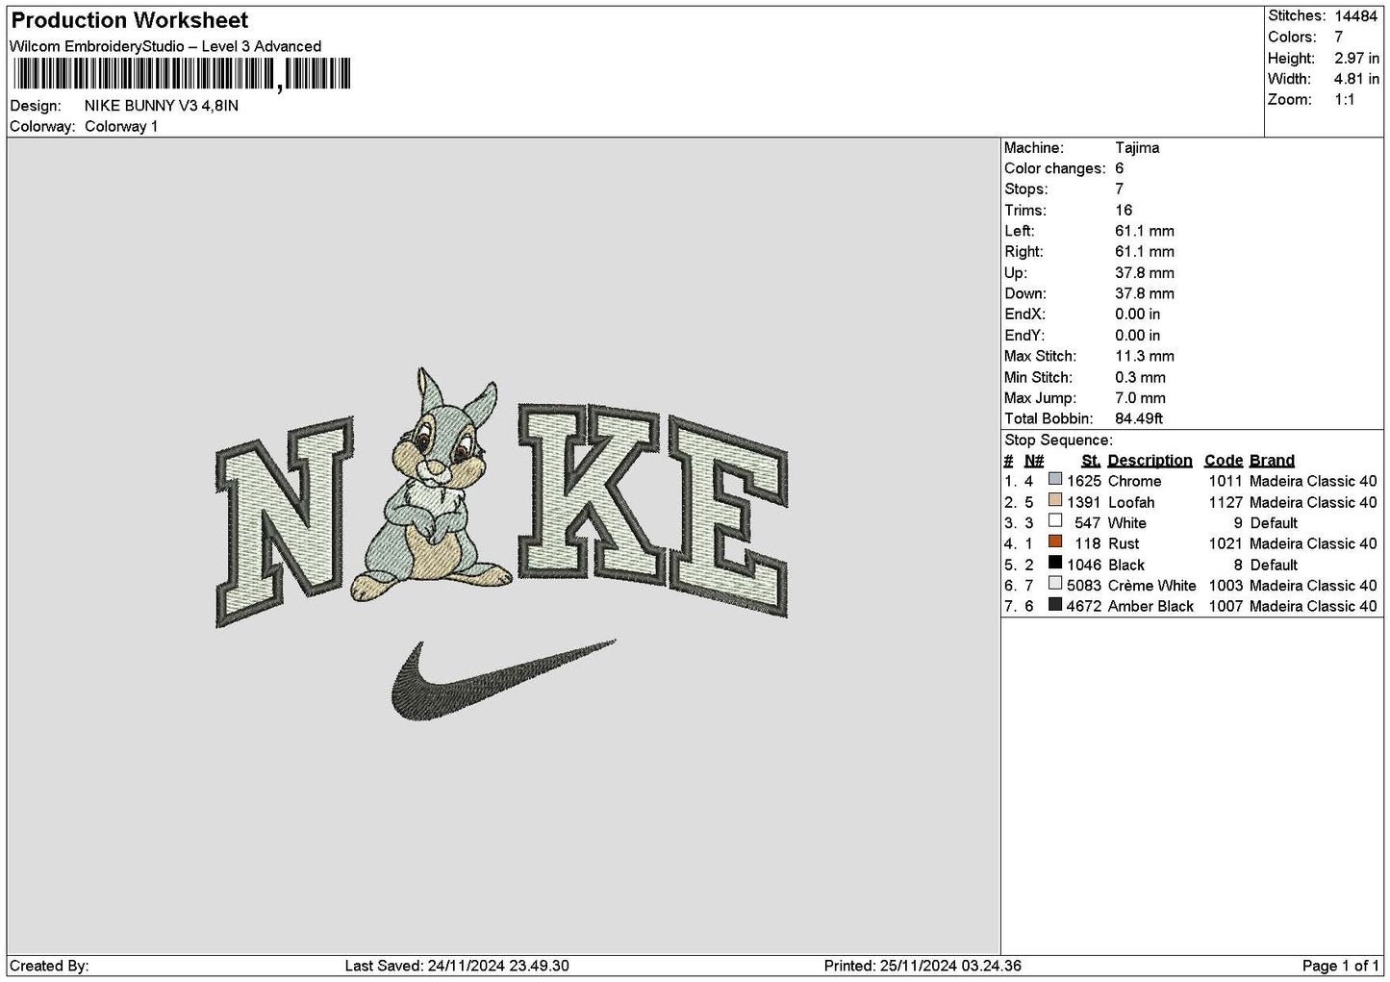Click the design name 'NIKE BUNNY V3 4,8IN'
The width and height of the screenshot is (1390, 982).
click(162, 106)
